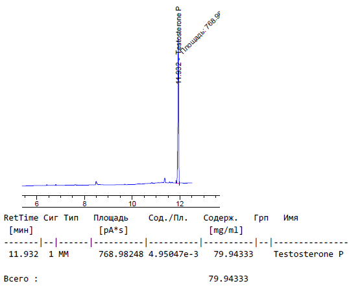Screen dimensions: 349x288
Task: Select the value 4.95047e-3
Action: pos(173,254)
